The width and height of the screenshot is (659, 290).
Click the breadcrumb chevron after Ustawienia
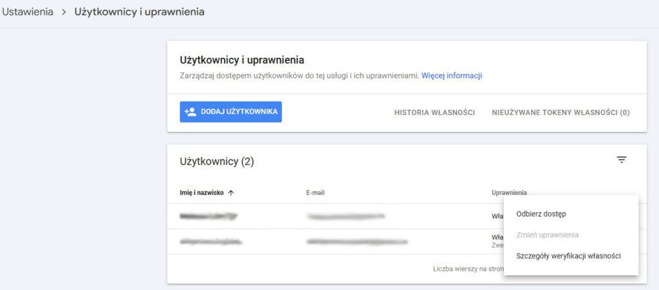coord(64,12)
